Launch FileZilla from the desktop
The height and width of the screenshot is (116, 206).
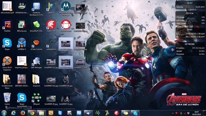click(7, 26)
